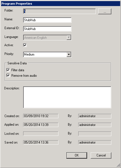Click the Applied on date field
Viewport: 121px width, 168px height.
(x=41, y=125)
